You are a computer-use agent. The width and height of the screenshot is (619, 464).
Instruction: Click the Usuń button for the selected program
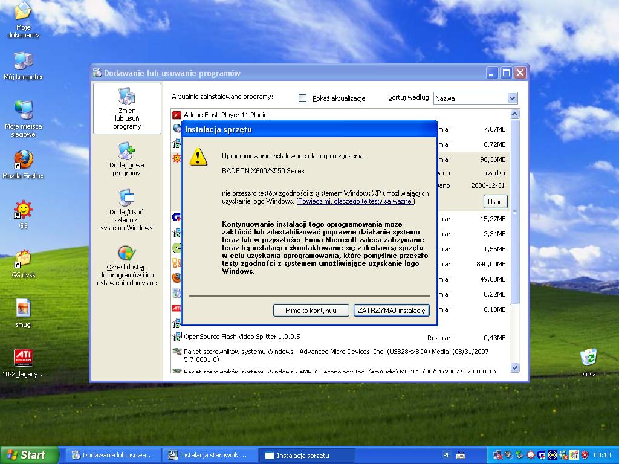pos(495,202)
